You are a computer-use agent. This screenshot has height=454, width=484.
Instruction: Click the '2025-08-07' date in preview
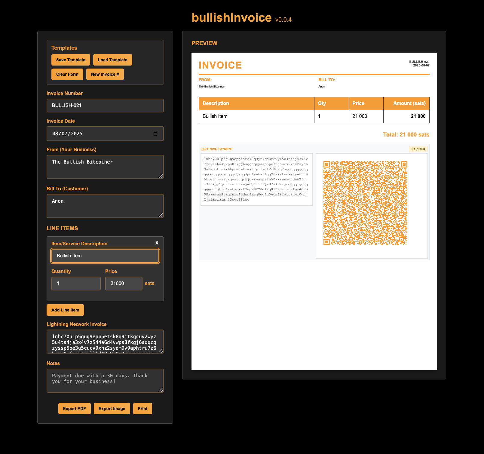[421, 65]
